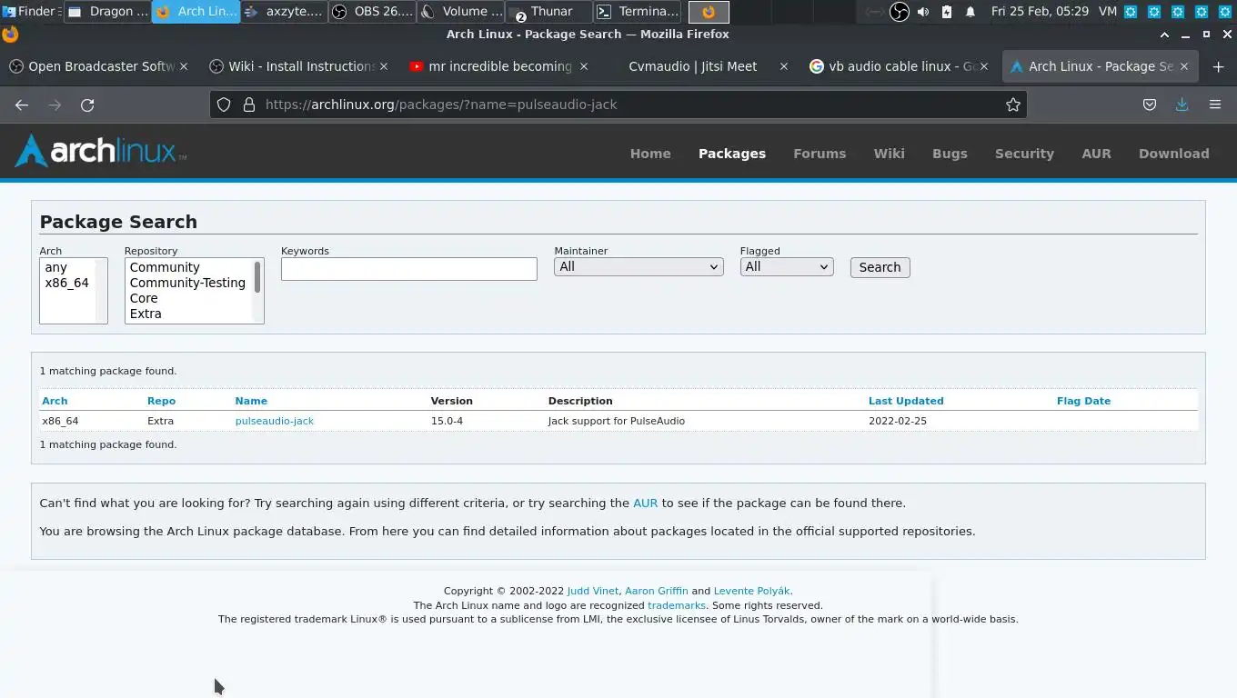Open a new browser tab

pyautogui.click(x=1218, y=66)
